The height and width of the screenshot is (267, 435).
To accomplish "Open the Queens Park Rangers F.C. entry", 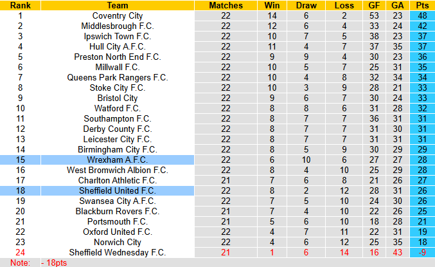I will click(x=117, y=77).
